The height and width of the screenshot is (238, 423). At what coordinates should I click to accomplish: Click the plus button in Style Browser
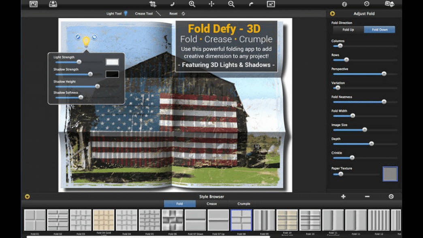(x=343, y=196)
